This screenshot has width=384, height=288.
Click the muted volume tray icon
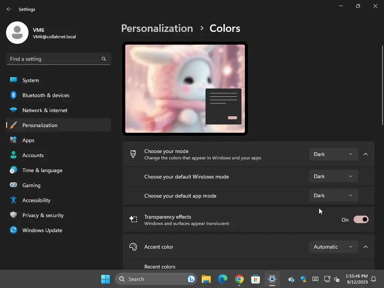click(x=337, y=279)
